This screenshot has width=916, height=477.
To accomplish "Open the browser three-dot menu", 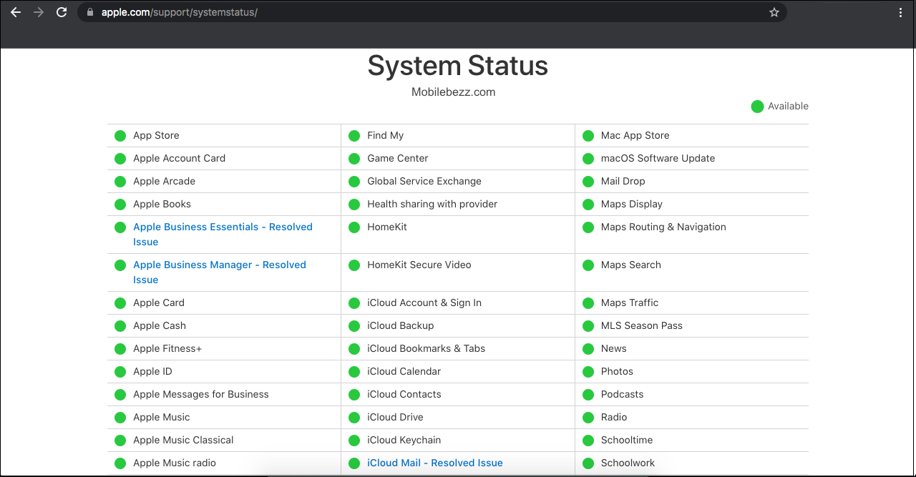I will pos(900,12).
